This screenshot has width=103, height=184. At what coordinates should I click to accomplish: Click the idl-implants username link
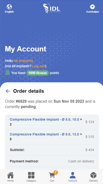(23, 61)
